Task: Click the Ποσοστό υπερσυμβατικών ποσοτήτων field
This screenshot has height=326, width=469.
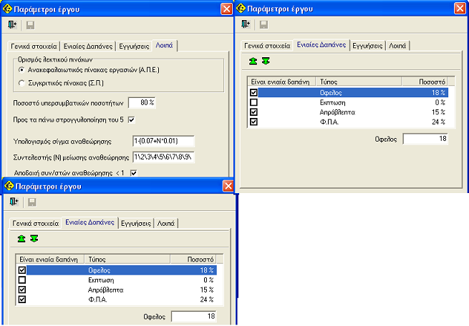Action: pyautogui.click(x=142, y=103)
